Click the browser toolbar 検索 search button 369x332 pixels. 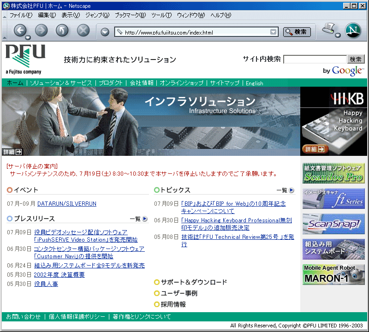(297, 32)
